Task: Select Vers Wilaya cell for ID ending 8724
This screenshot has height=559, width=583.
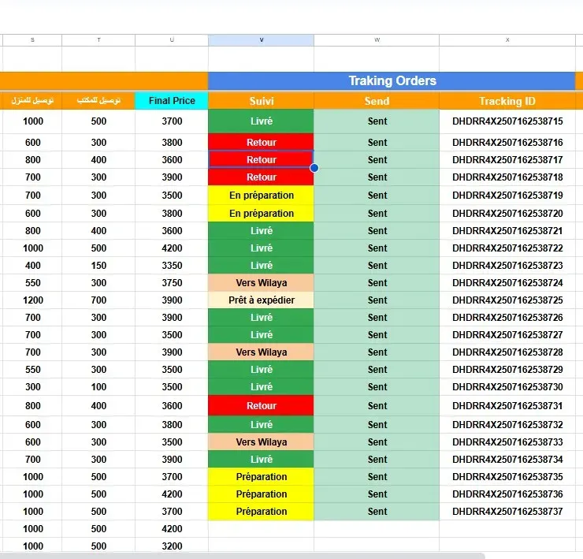Action: [x=261, y=283]
